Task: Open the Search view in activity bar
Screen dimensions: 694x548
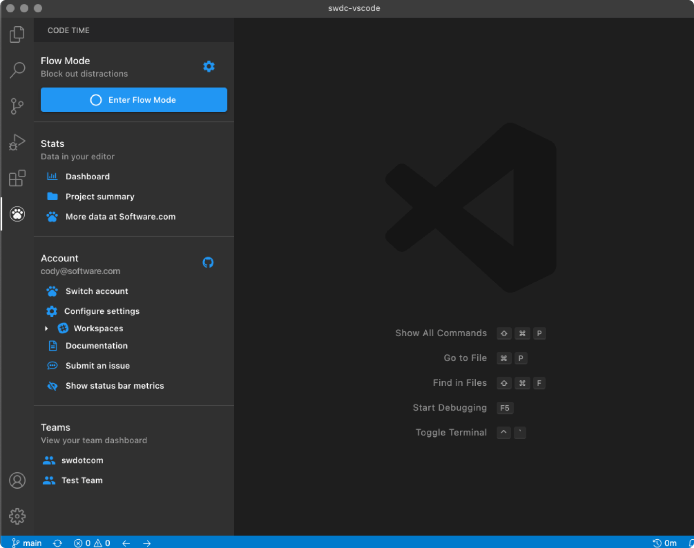Action: [x=17, y=70]
